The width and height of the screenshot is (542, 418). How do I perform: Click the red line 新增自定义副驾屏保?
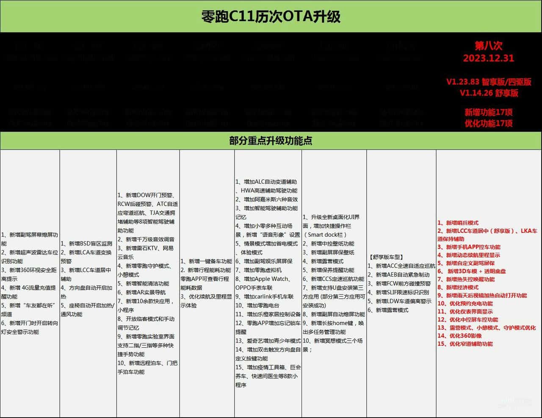click(x=466, y=263)
